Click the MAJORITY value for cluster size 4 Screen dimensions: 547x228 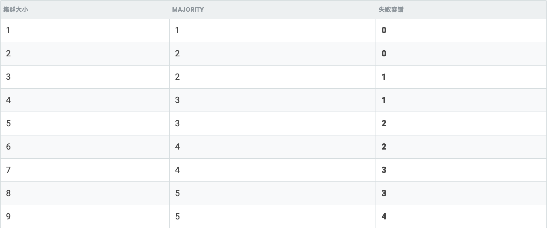tap(177, 100)
